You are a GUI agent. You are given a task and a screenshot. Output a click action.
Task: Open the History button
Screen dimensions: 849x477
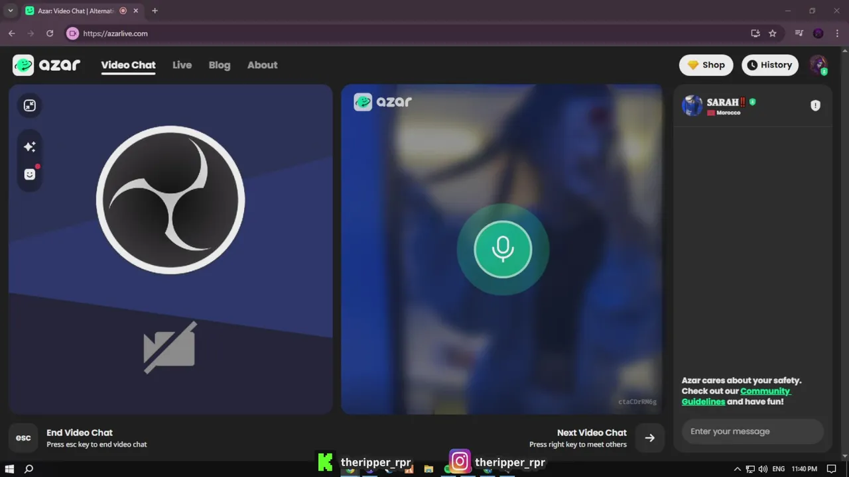pos(769,65)
